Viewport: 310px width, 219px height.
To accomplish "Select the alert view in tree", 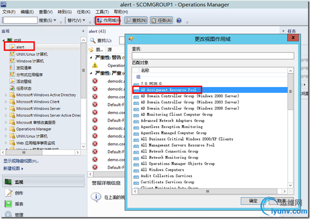I will [20, 47].
